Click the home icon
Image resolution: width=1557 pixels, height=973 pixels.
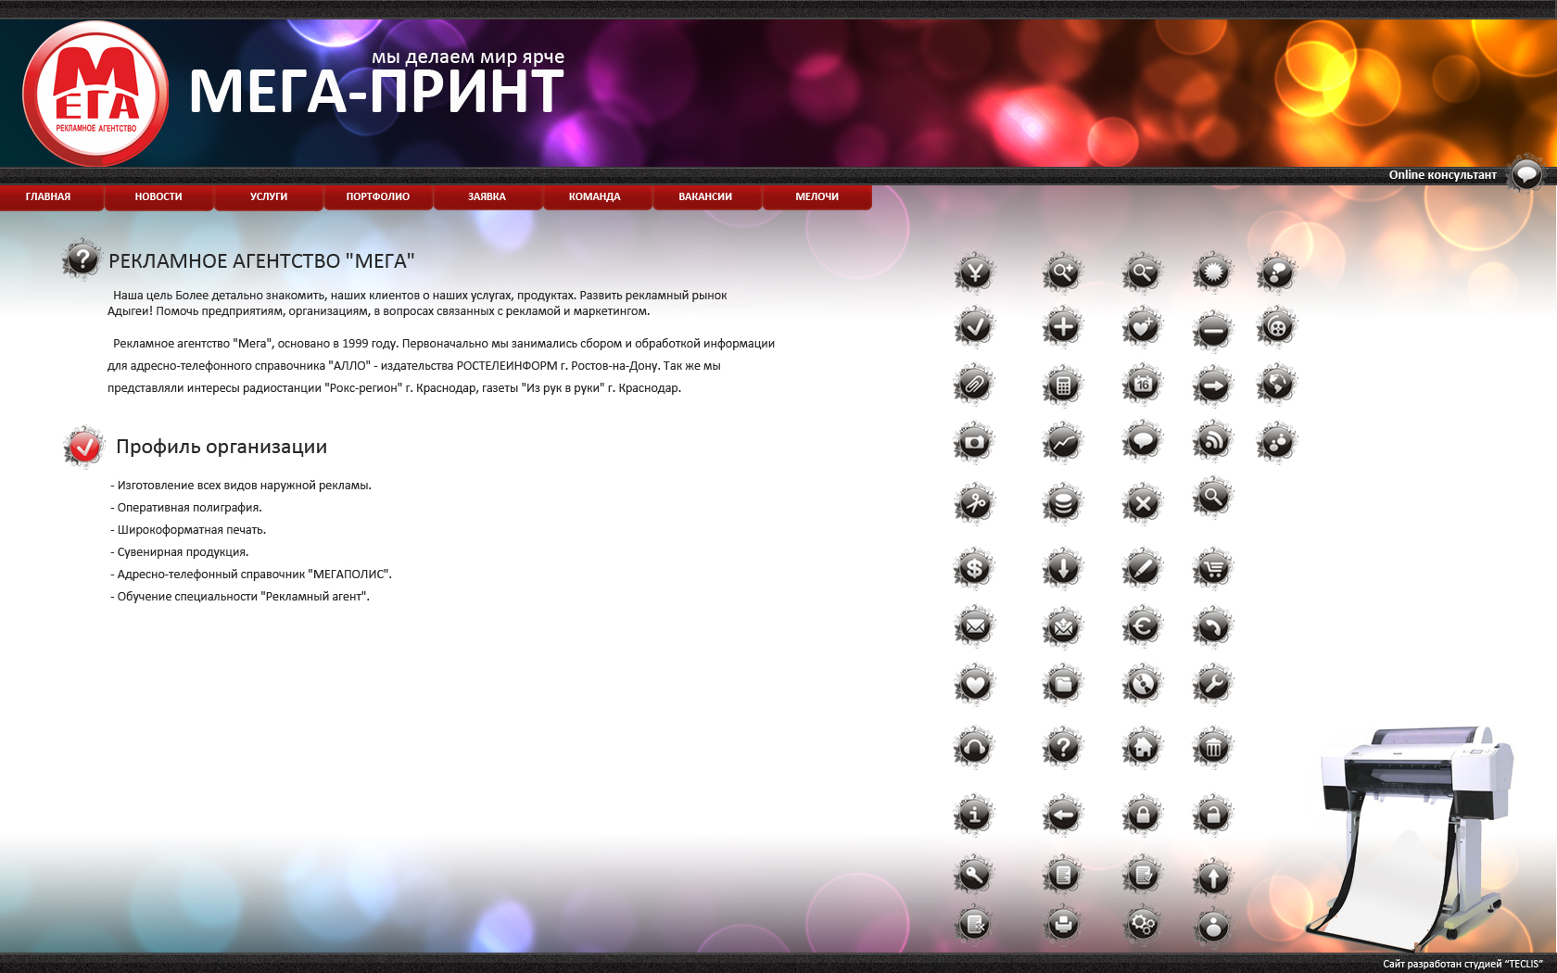(1143, 746)
